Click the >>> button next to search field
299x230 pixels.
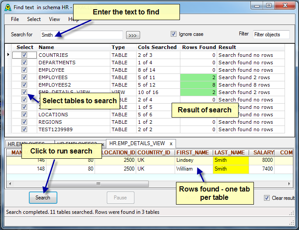tap(133, 35)
